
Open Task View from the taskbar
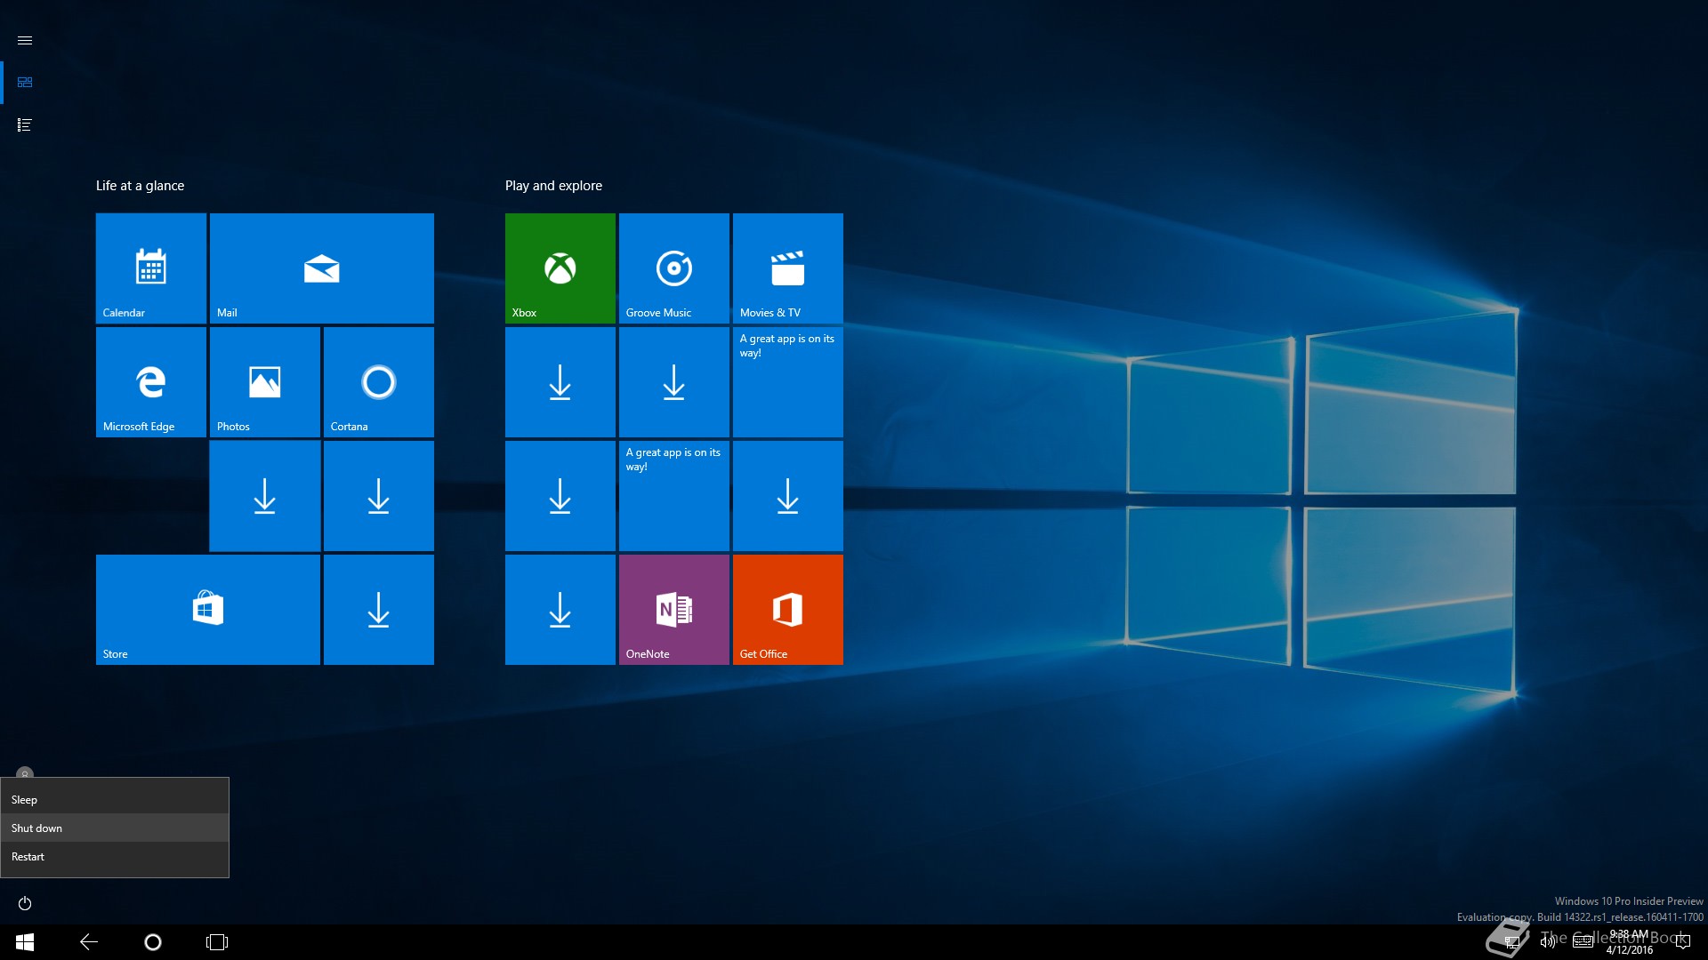[x=217, y=942]
